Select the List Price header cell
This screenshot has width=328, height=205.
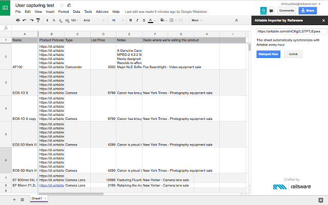pos(104,40)
